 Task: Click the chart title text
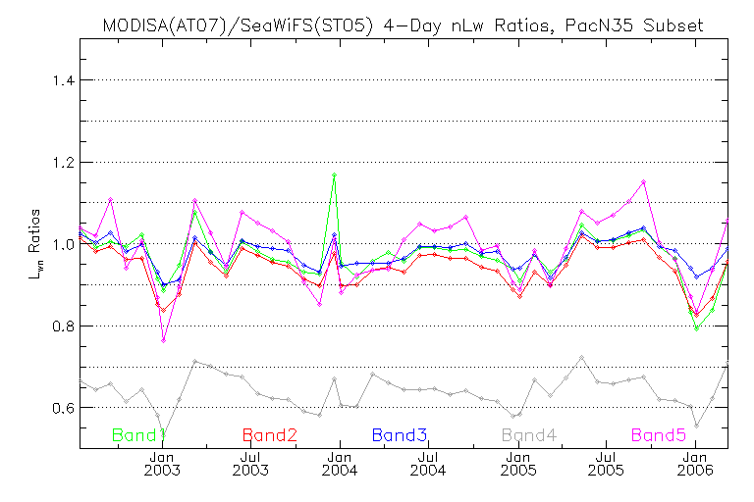coord(403,25)
